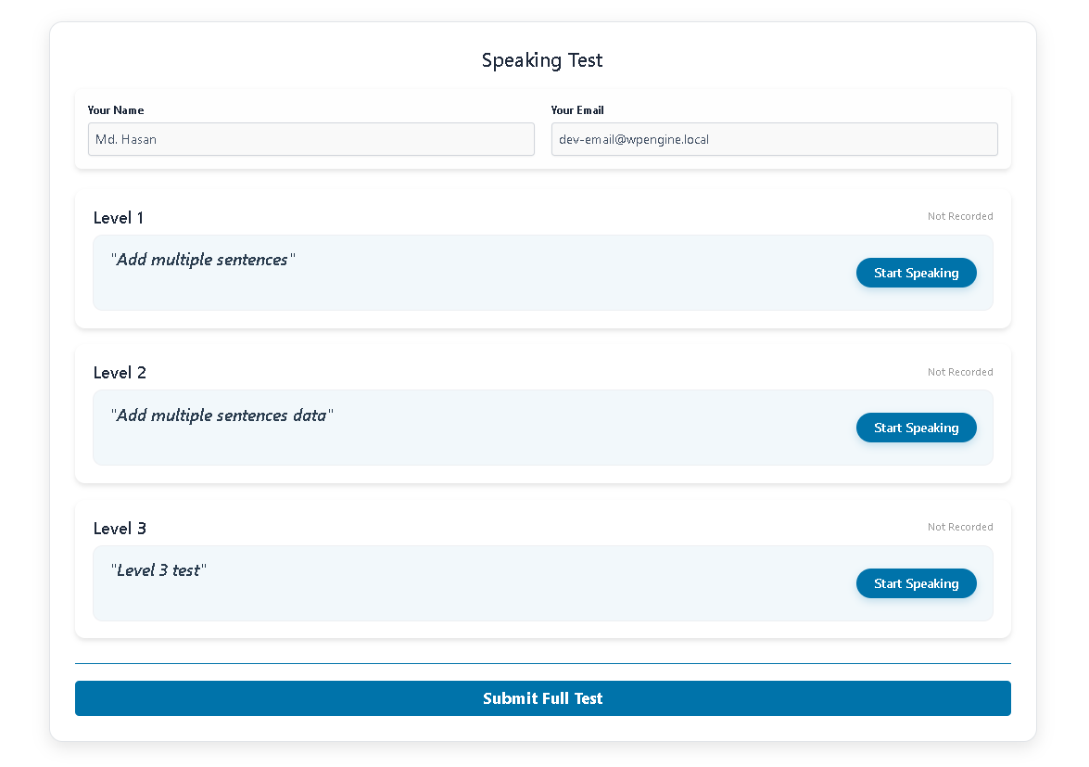Click the Your Email label
Image resolution: width=1089 pixels, height=767 pixels.
click(577, 110)
